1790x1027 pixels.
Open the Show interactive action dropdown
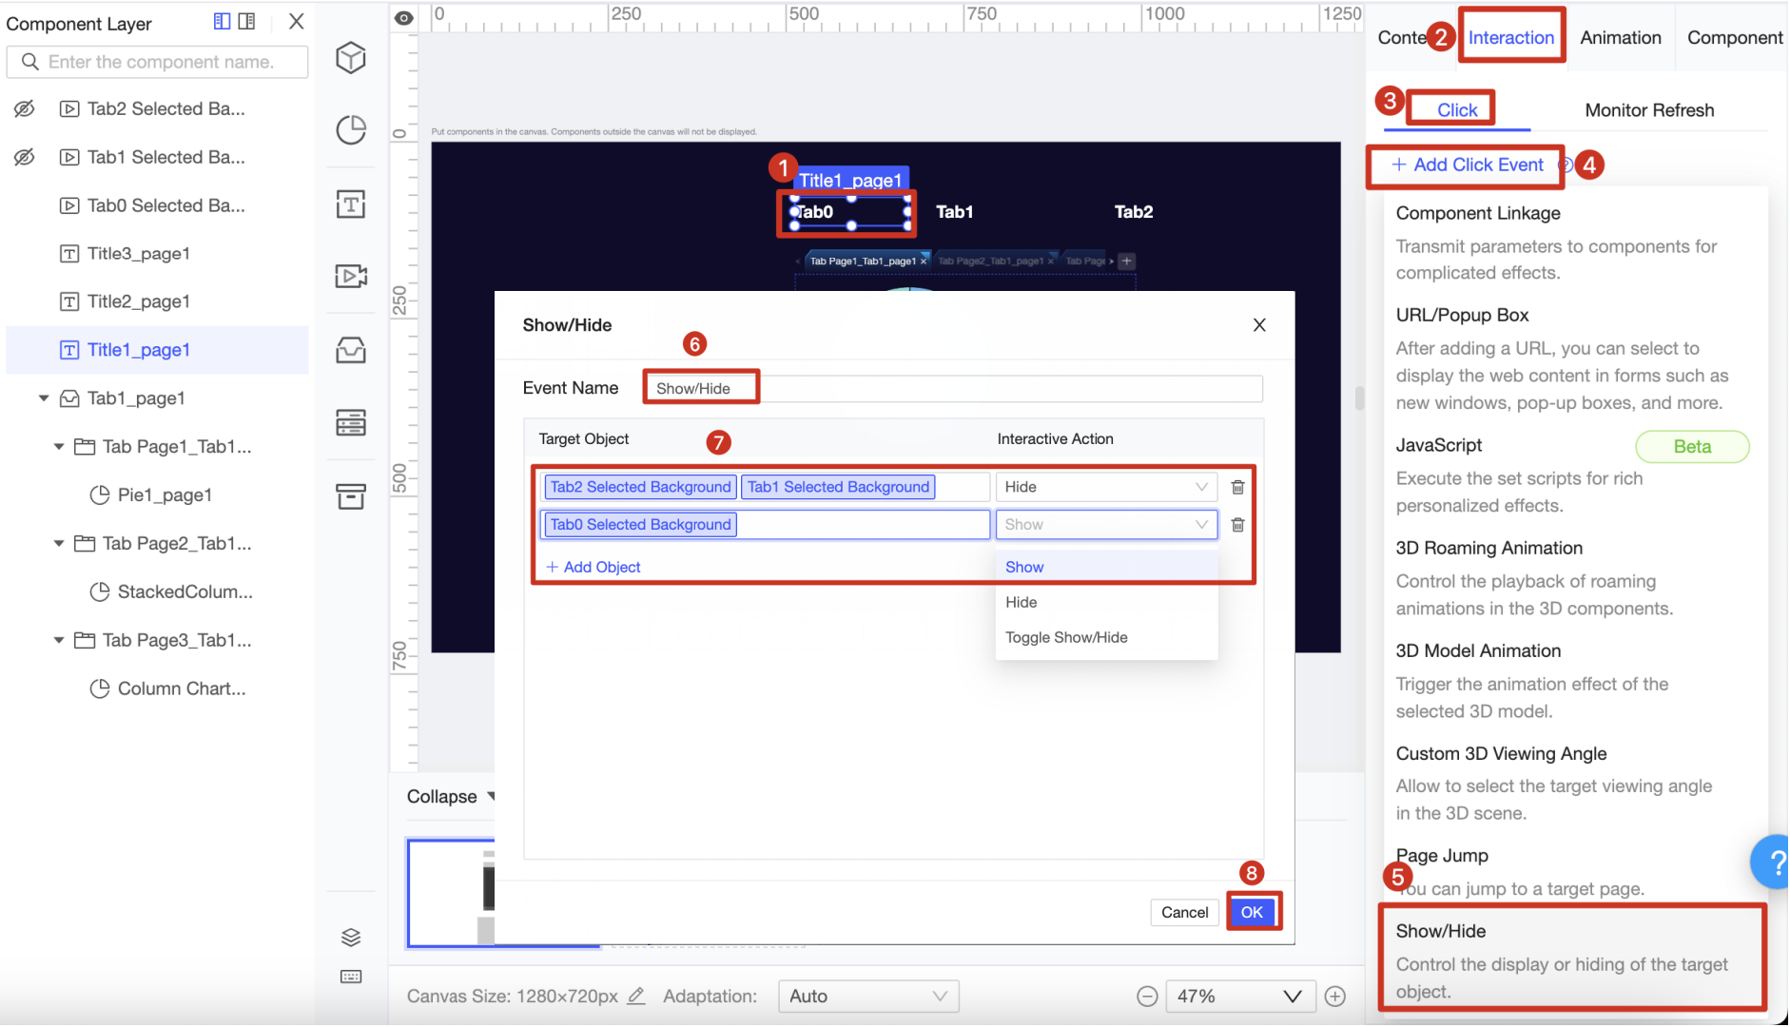[1106, 525]
